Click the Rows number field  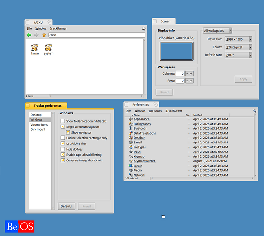[x=180, y=81]
